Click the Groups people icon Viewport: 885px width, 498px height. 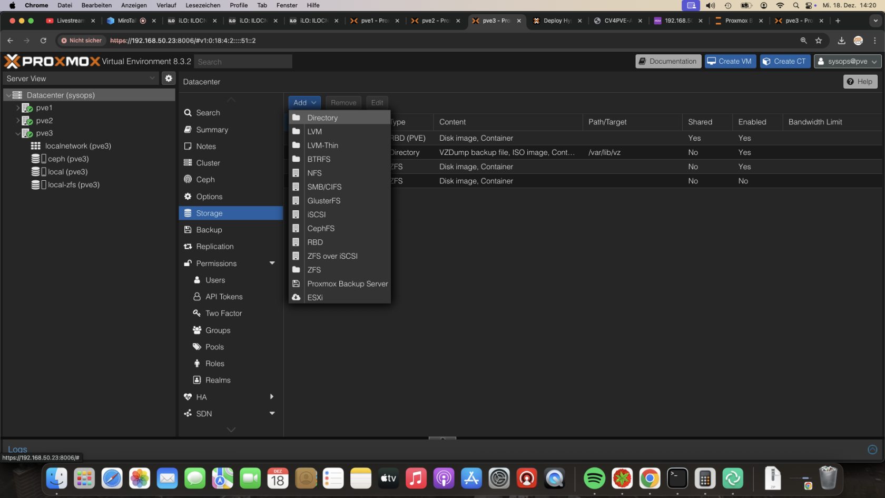tap(197, 330)
